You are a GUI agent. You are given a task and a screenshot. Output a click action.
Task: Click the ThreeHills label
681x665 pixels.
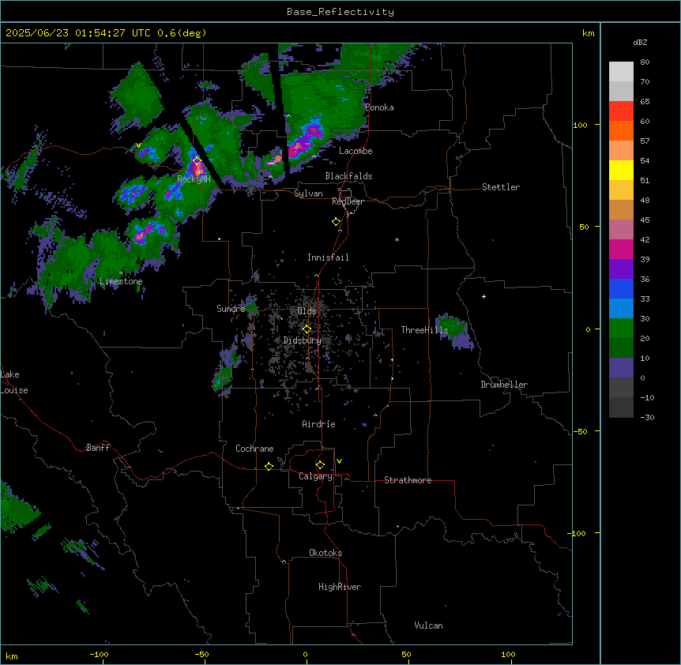tap(424, 330)
